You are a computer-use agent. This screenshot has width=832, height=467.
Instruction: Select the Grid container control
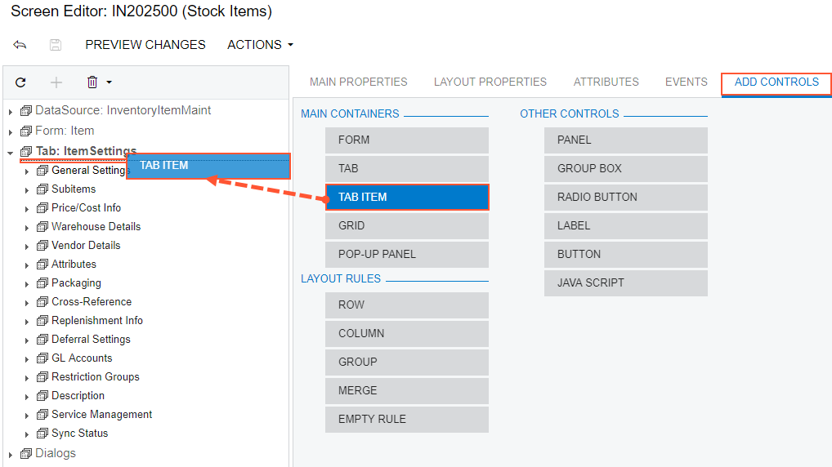coord(406,225)
